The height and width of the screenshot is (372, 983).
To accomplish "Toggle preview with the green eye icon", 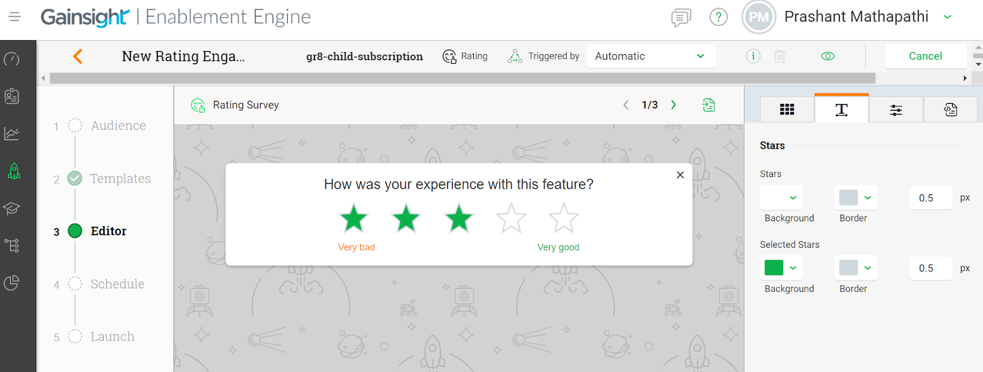I will tap(828, 57).
